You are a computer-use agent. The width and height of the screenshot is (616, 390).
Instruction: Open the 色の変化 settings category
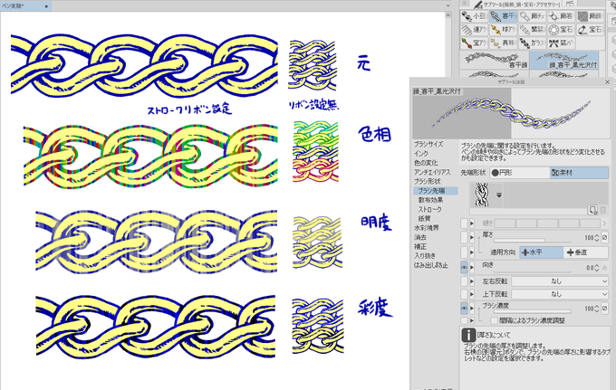426,163
